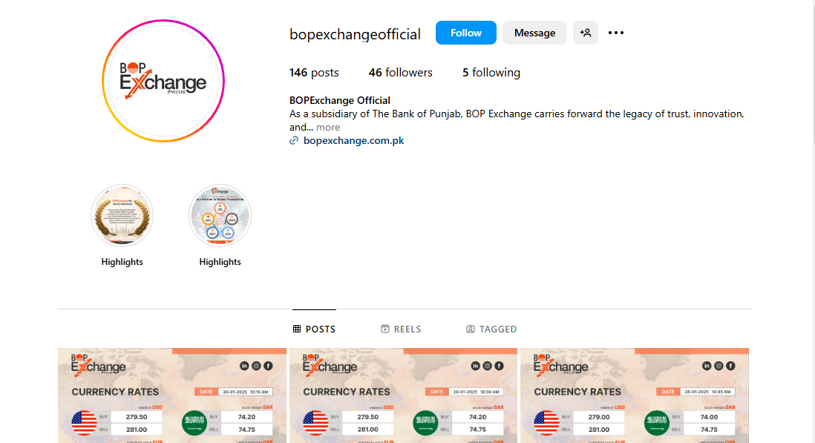Select the POSTS tab
The height and width of the screenshot is (443, 815).
click(315, 329)
